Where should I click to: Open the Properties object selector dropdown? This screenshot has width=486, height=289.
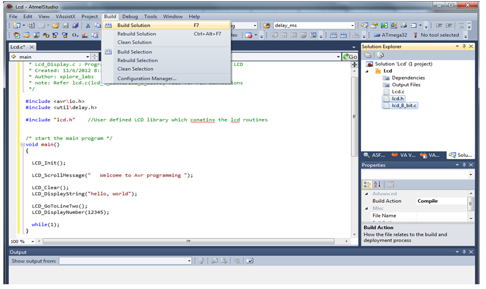pyautogui.click(x=471, y=174)
